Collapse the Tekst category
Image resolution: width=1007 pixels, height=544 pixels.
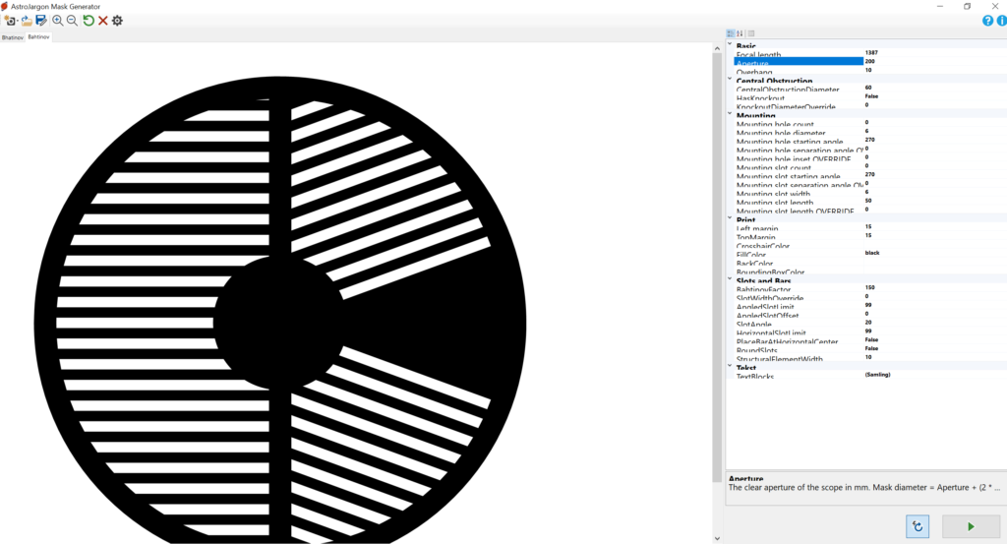click(x=730, y=366)
